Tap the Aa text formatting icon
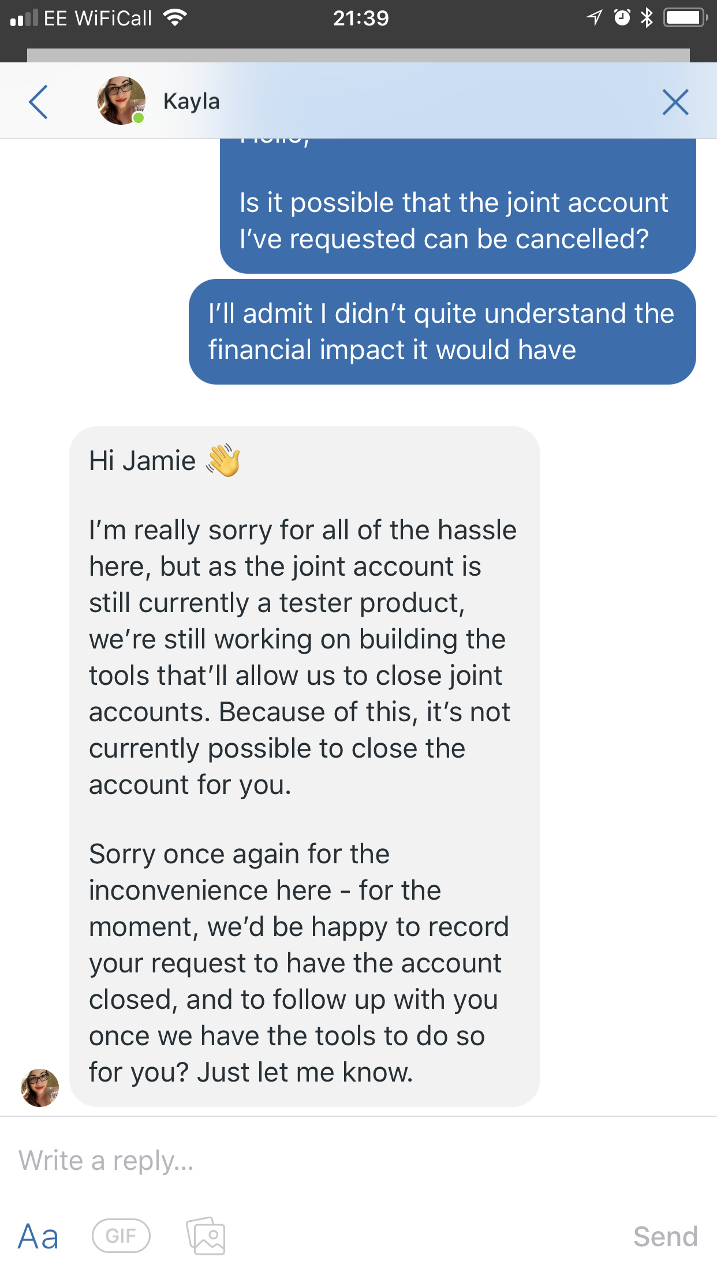 tap(38, 1236)
